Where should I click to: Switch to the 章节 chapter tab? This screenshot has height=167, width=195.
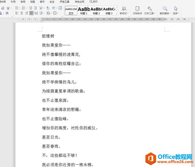tap(42, 2)
